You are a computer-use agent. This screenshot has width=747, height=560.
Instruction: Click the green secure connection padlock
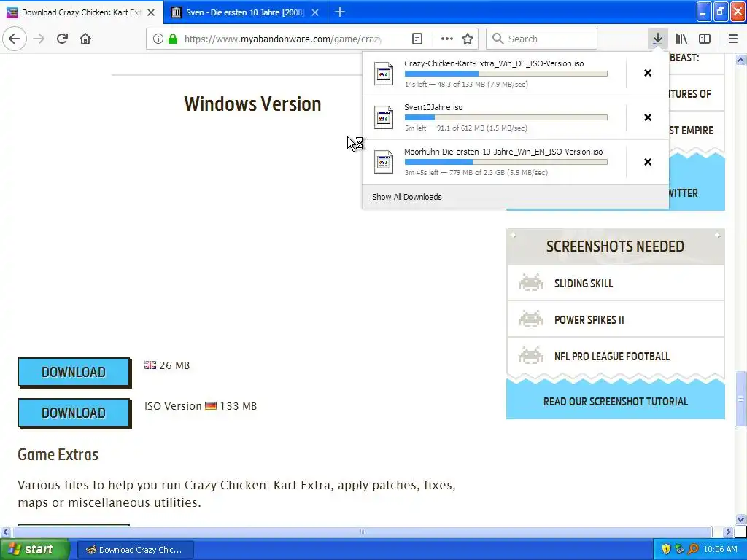[x=173, y=39]
